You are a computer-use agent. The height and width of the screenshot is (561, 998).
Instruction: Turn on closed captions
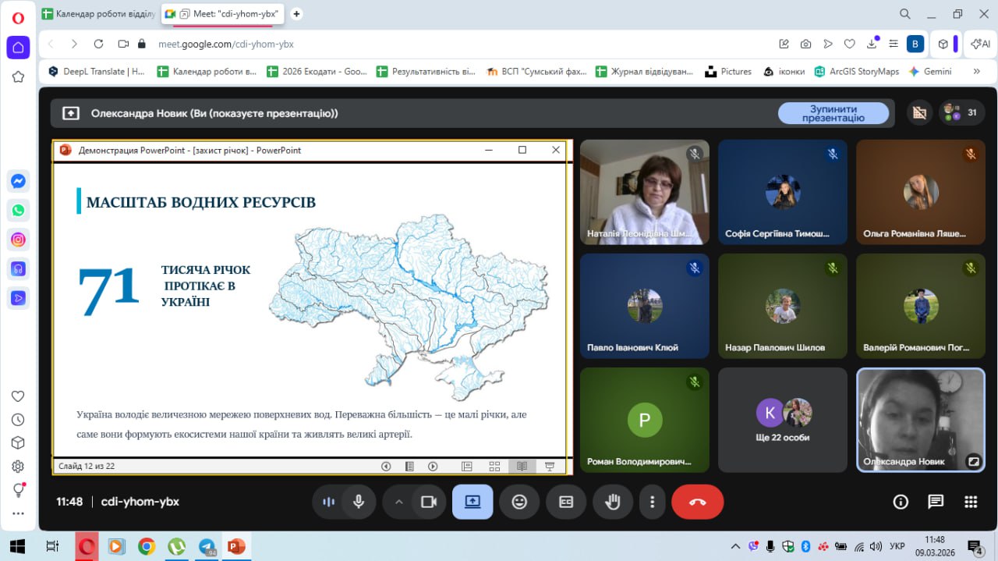pyautogui.click(x=566, y=502)
